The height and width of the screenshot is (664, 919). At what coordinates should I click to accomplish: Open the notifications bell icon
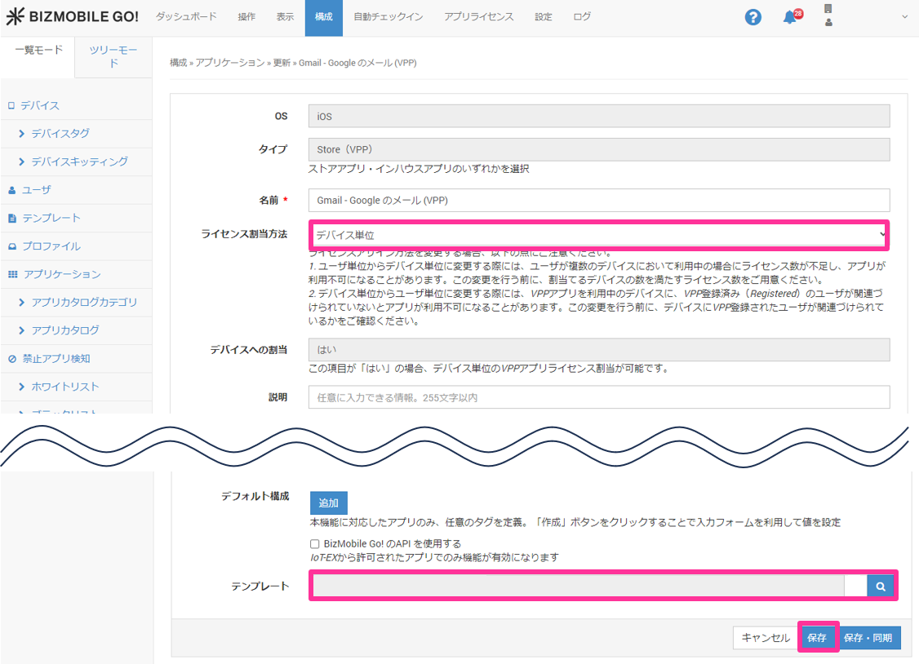point(790,17)
